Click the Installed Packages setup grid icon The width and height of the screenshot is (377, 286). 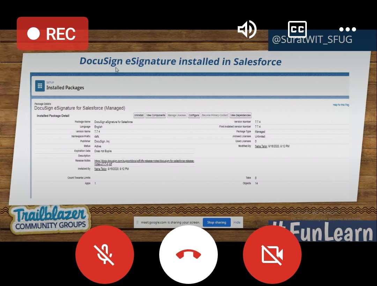(40, 86)
